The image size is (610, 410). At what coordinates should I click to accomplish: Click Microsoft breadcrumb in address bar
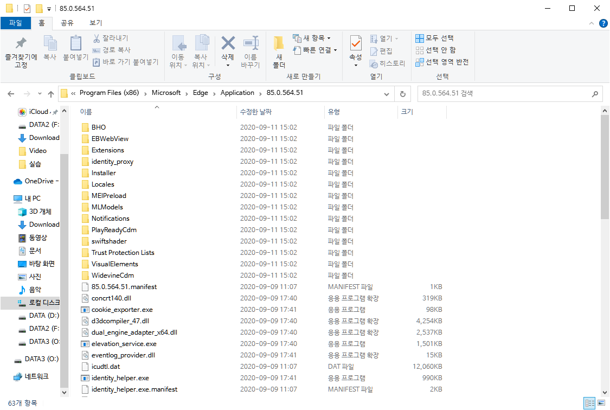[x=166, y=93]
